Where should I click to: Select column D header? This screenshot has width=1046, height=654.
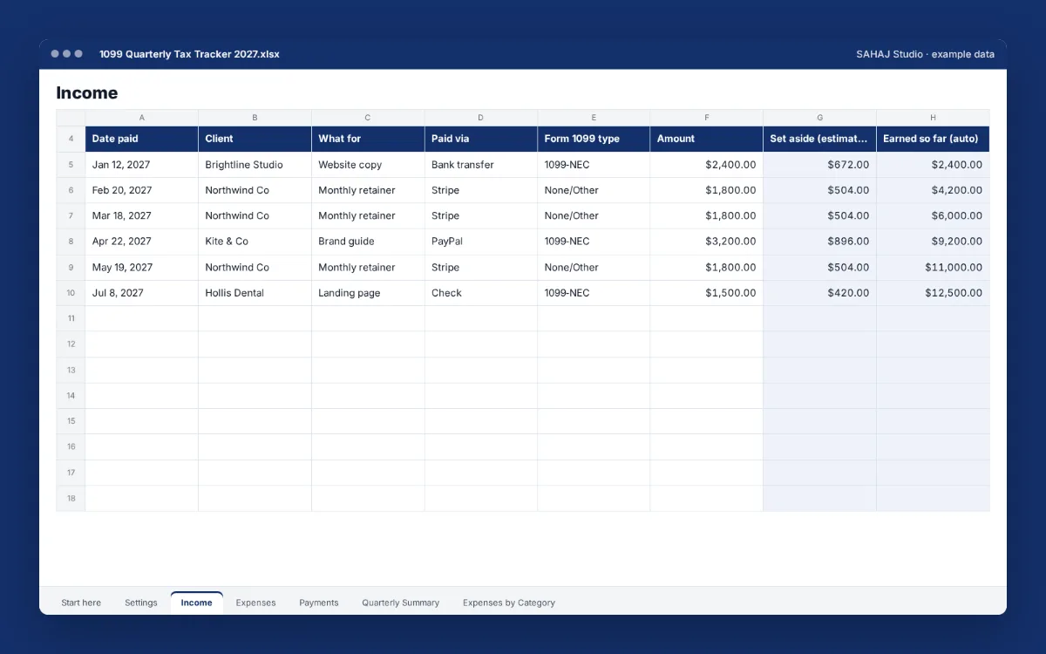point(481,118)
